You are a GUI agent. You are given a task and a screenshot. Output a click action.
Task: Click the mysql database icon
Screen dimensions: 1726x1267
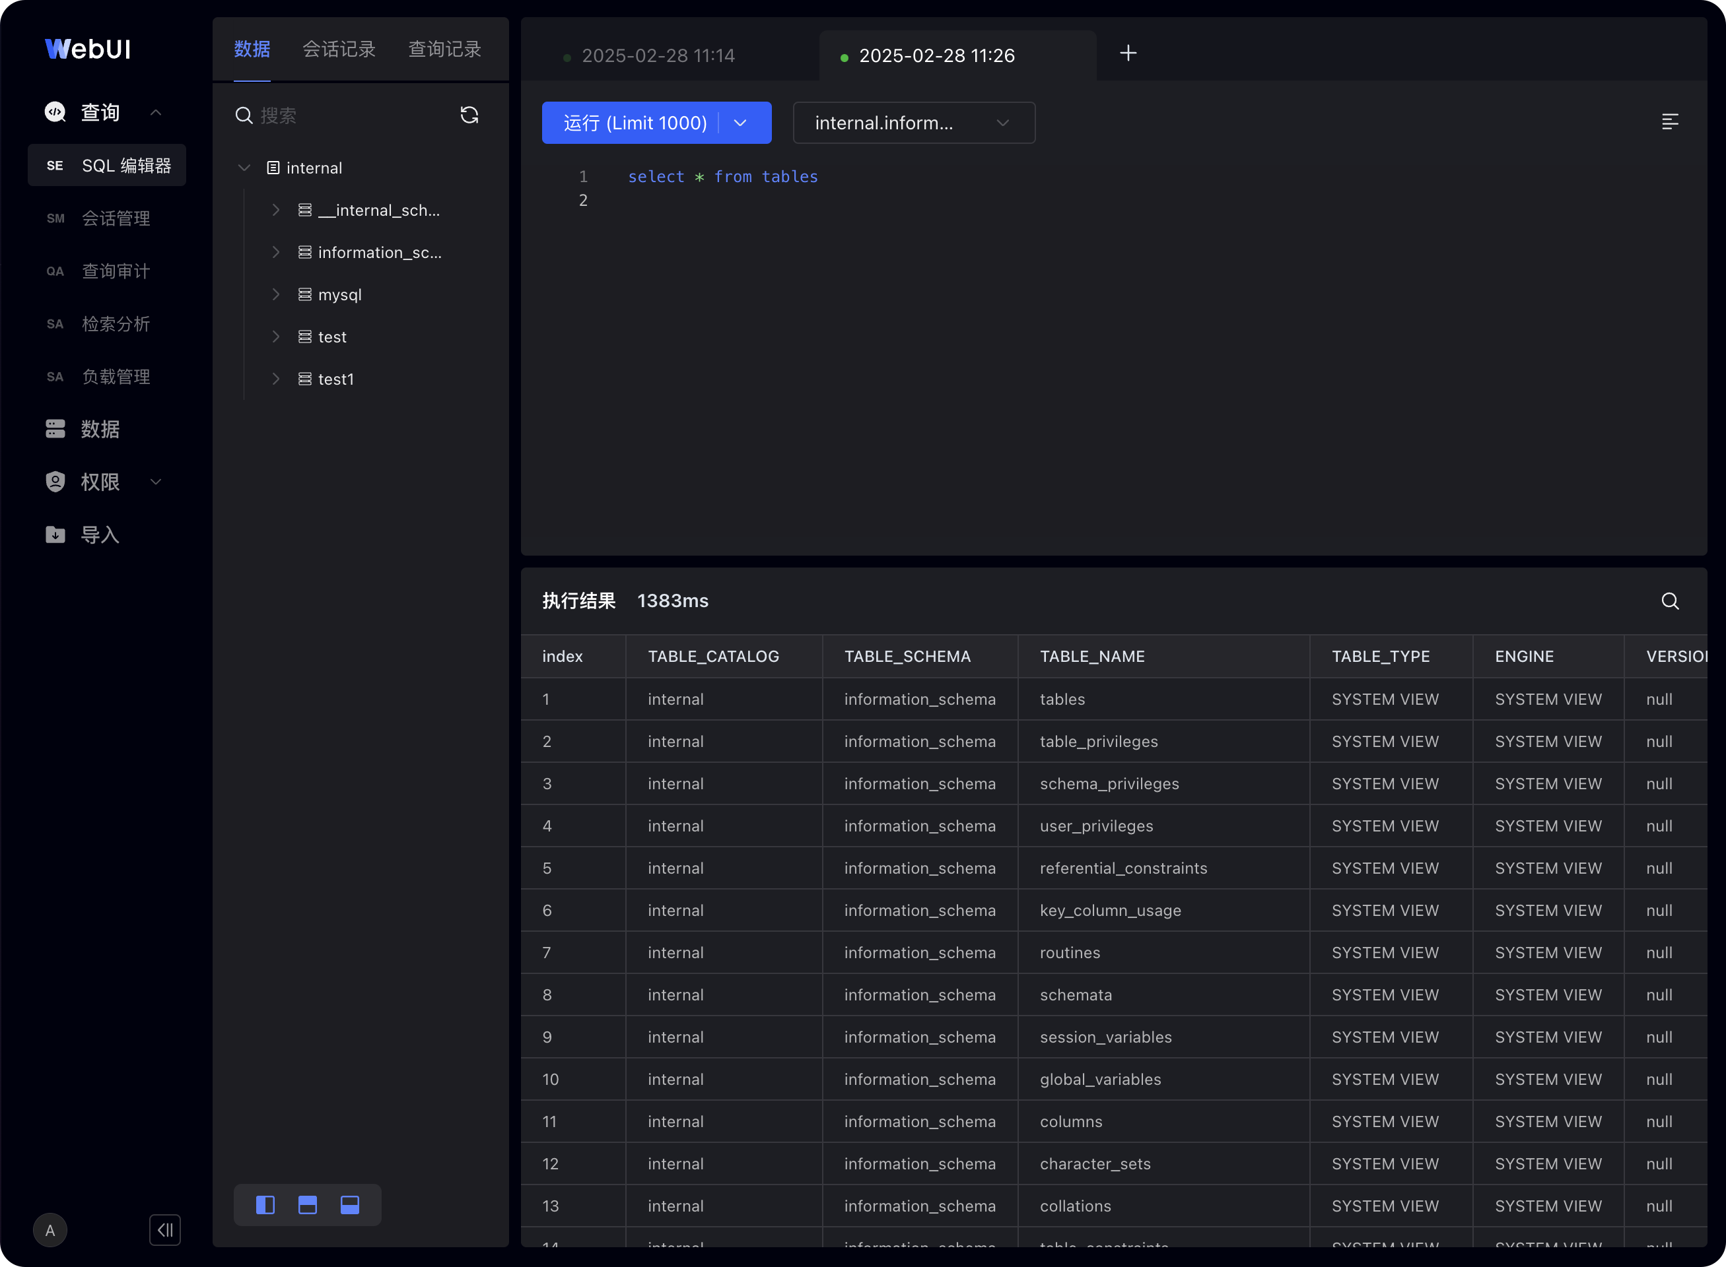[304, 294]
